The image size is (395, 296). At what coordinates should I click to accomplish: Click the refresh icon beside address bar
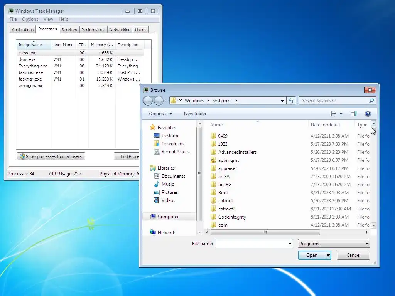coord(291,101)
